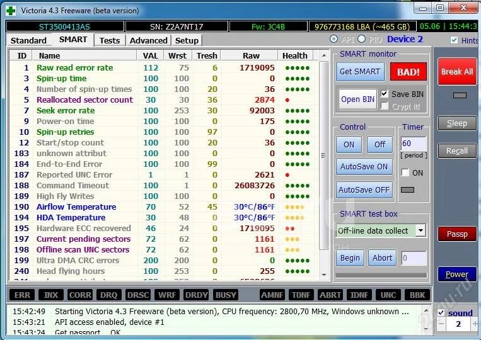Click the BBK error indicator
The height and width of the screenshot is (340, 481).
(x=417, y=295)
